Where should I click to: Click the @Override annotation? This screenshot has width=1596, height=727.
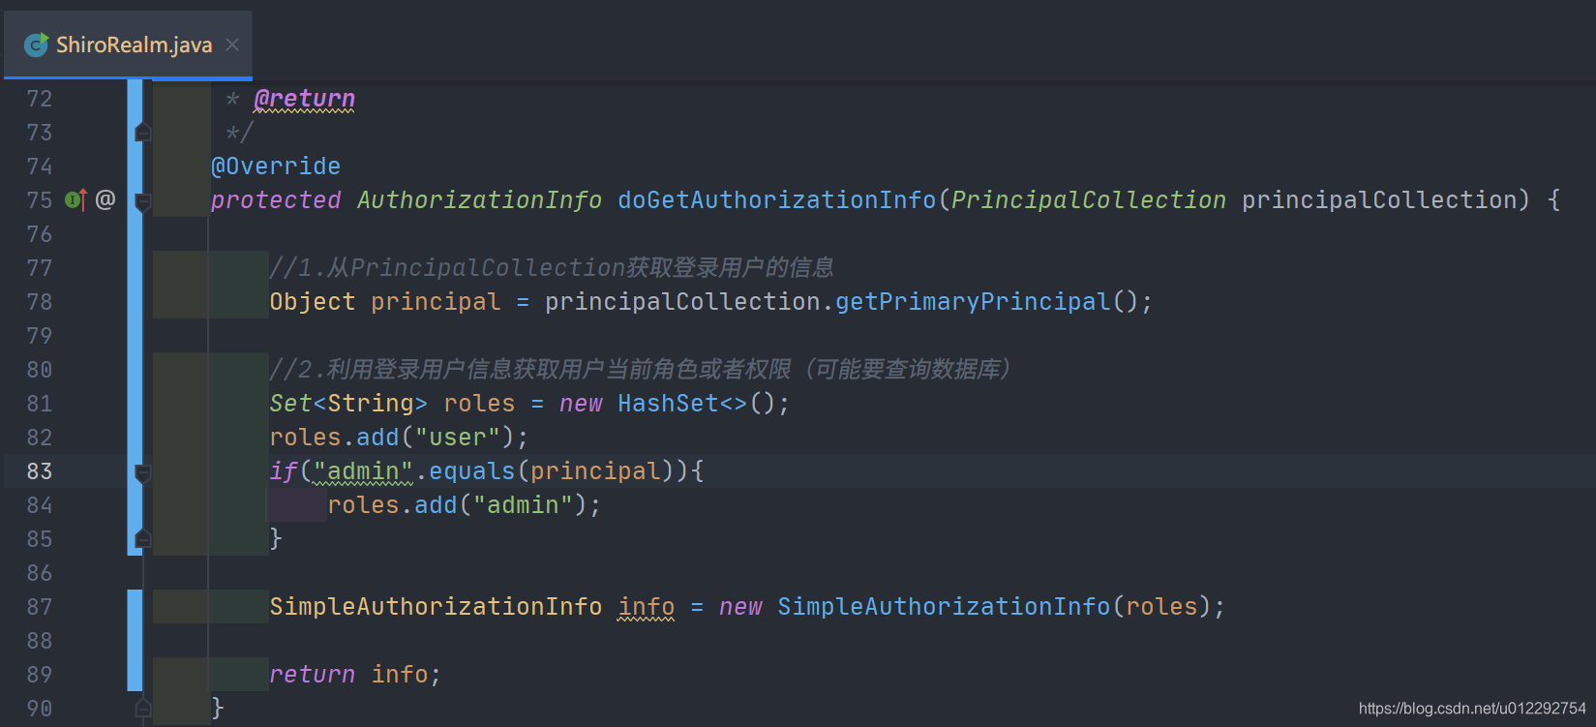276,167
